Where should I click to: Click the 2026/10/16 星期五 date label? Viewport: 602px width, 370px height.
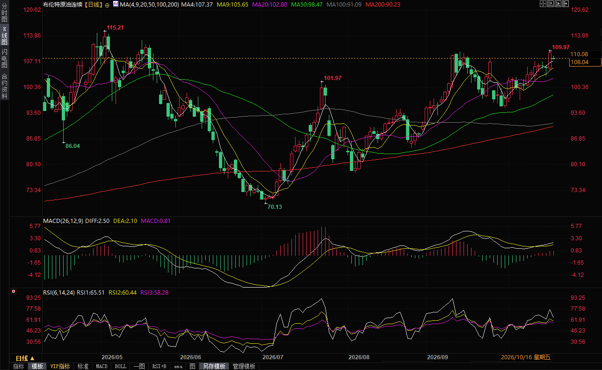526,357
